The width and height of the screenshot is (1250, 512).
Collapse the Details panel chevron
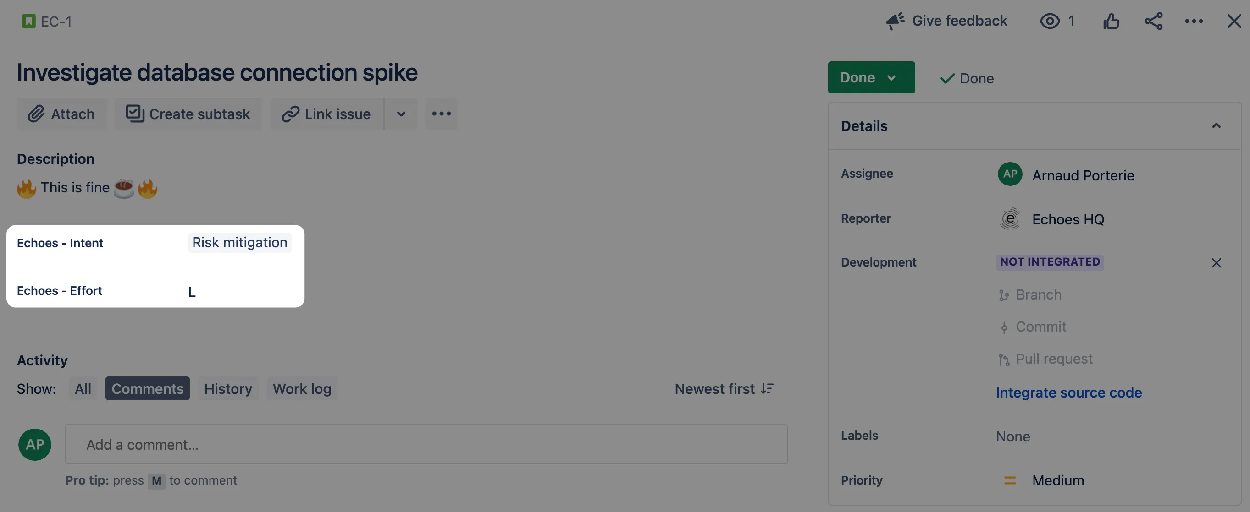(x=1216, y=126)
